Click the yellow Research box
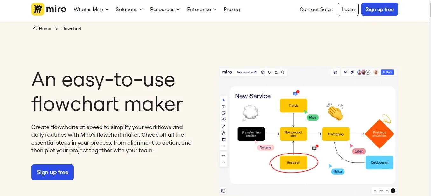Screen dimensions: 431x196 pos(294,162)
